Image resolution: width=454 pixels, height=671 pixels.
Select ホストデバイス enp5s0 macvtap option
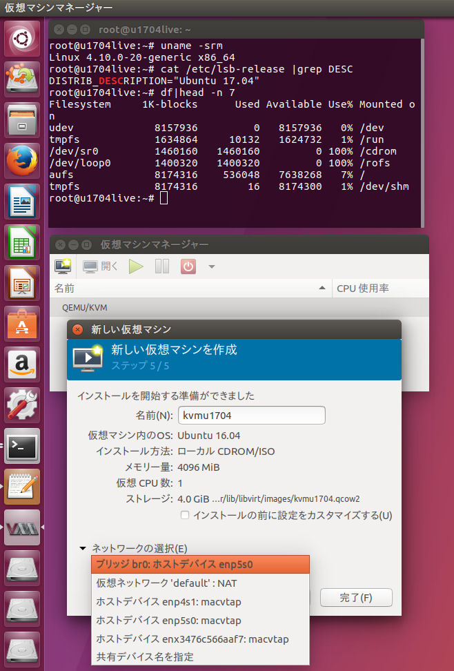pyautogui.click(x=200, y=621)
